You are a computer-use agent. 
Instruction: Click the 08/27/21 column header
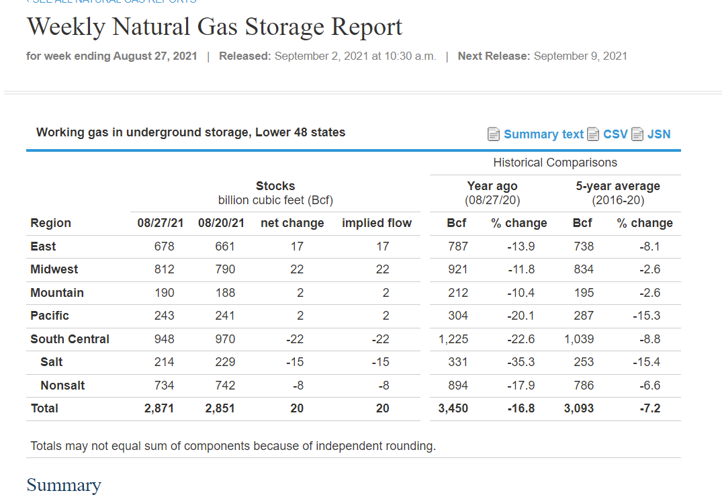161,224
